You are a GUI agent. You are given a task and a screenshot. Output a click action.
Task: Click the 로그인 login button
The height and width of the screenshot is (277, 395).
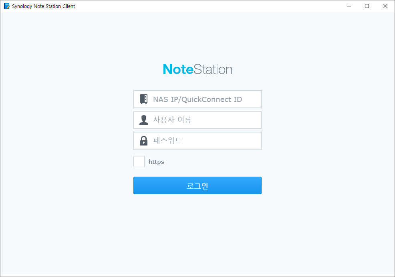pyautogui.click(x=197, y=185)
